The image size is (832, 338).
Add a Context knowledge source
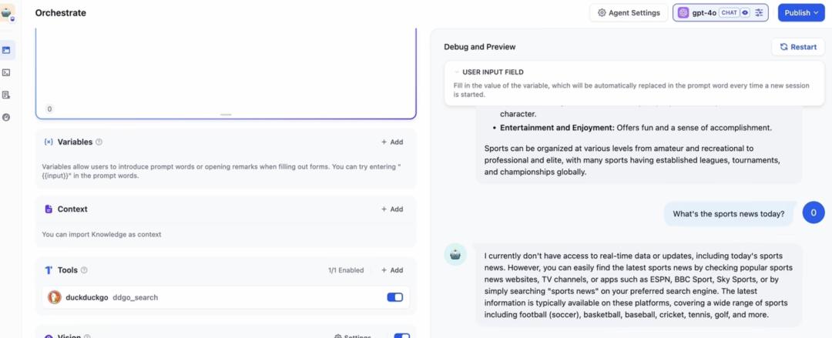tap(392, 209)
